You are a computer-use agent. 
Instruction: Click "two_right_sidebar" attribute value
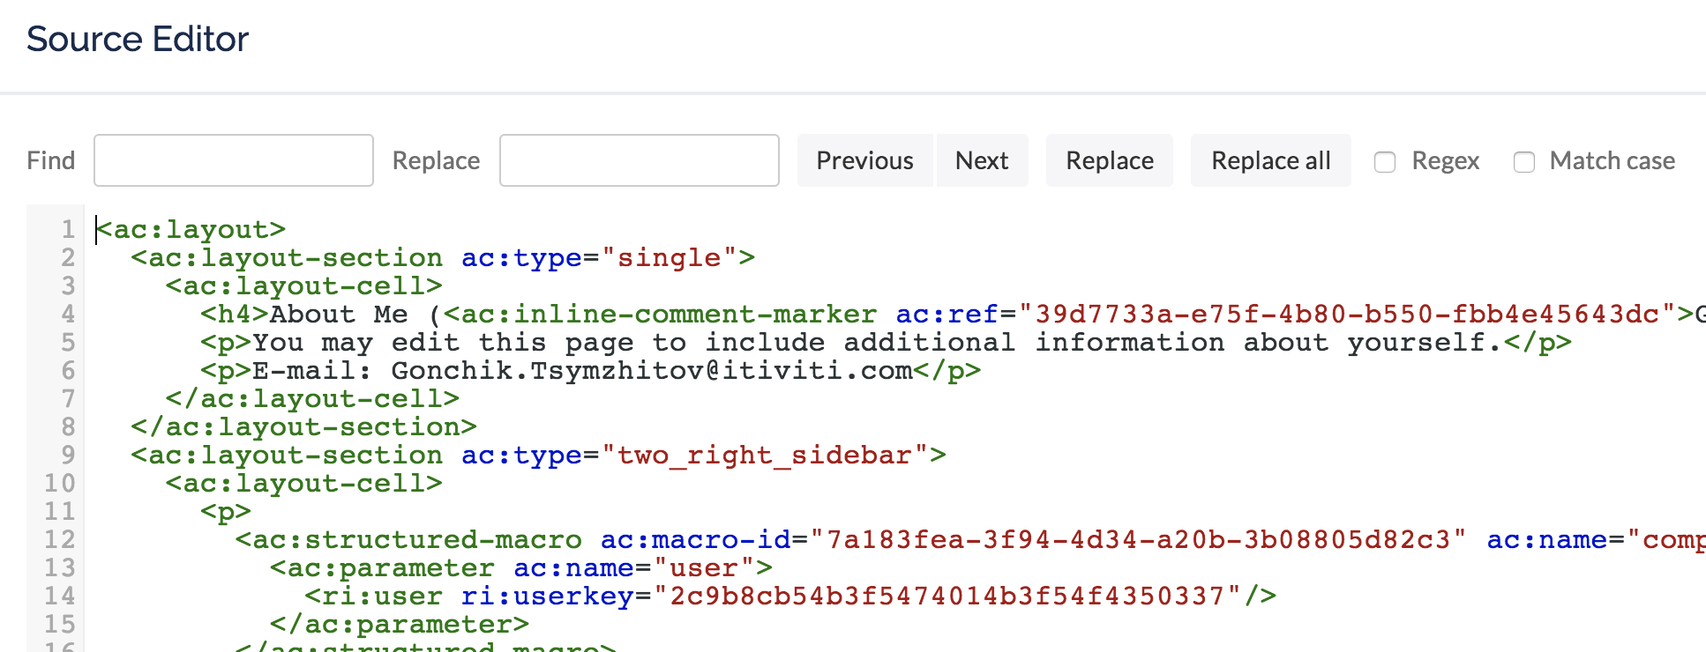click(765, 455)
